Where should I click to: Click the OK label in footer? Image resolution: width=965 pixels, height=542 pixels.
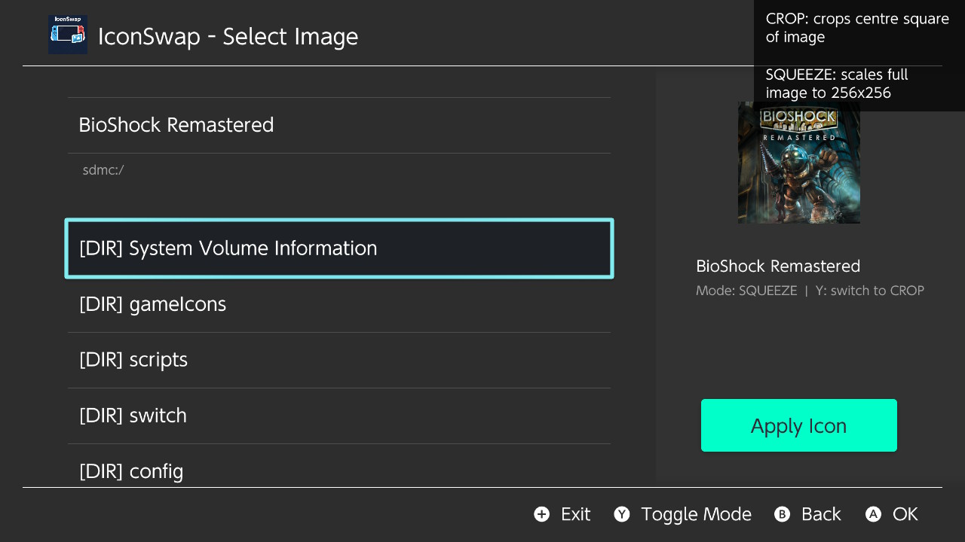905,514
